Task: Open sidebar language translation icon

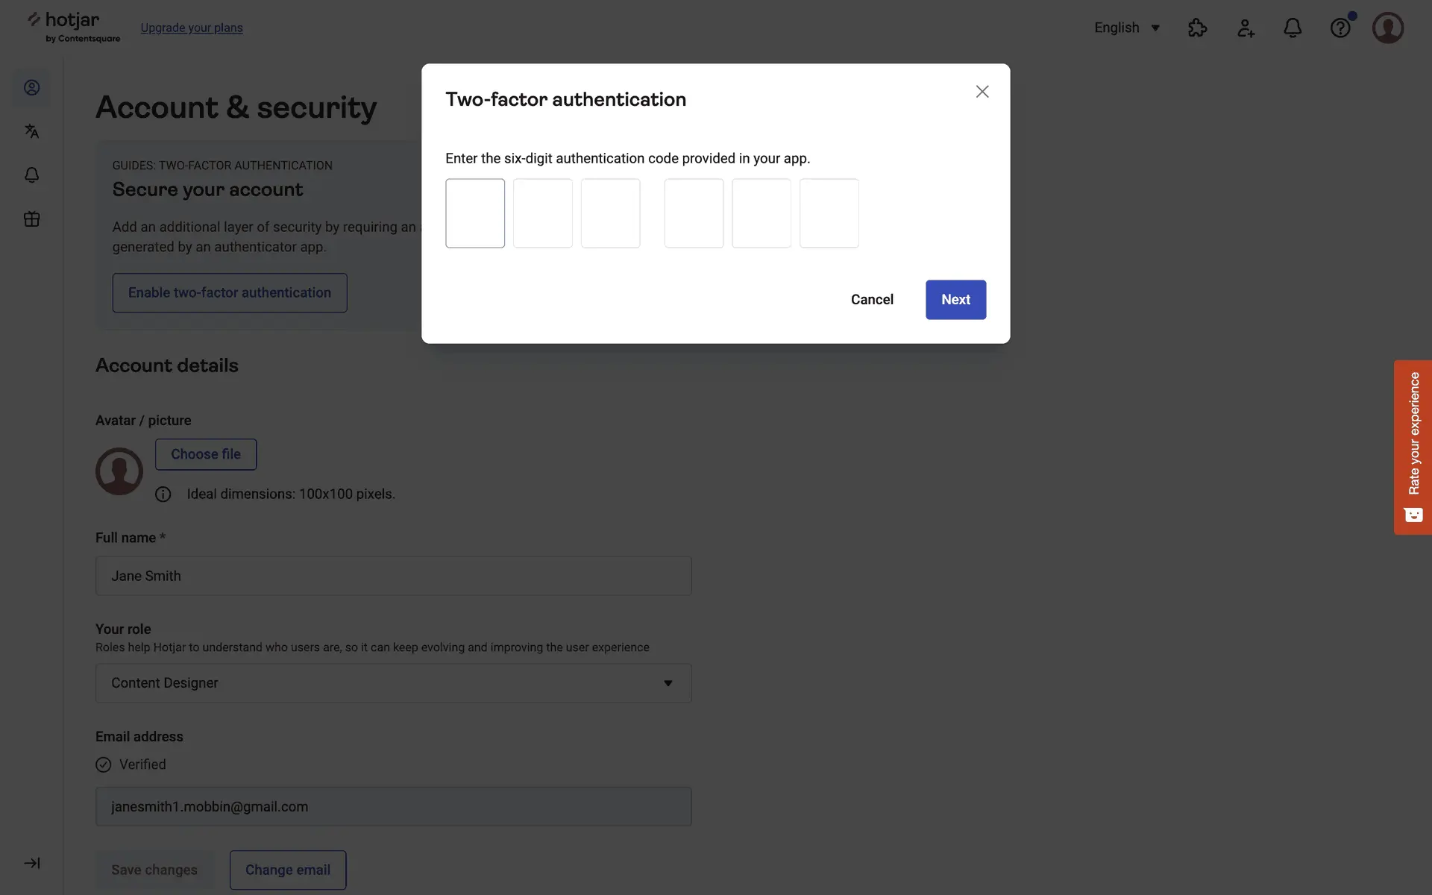Action: point(31,131)
